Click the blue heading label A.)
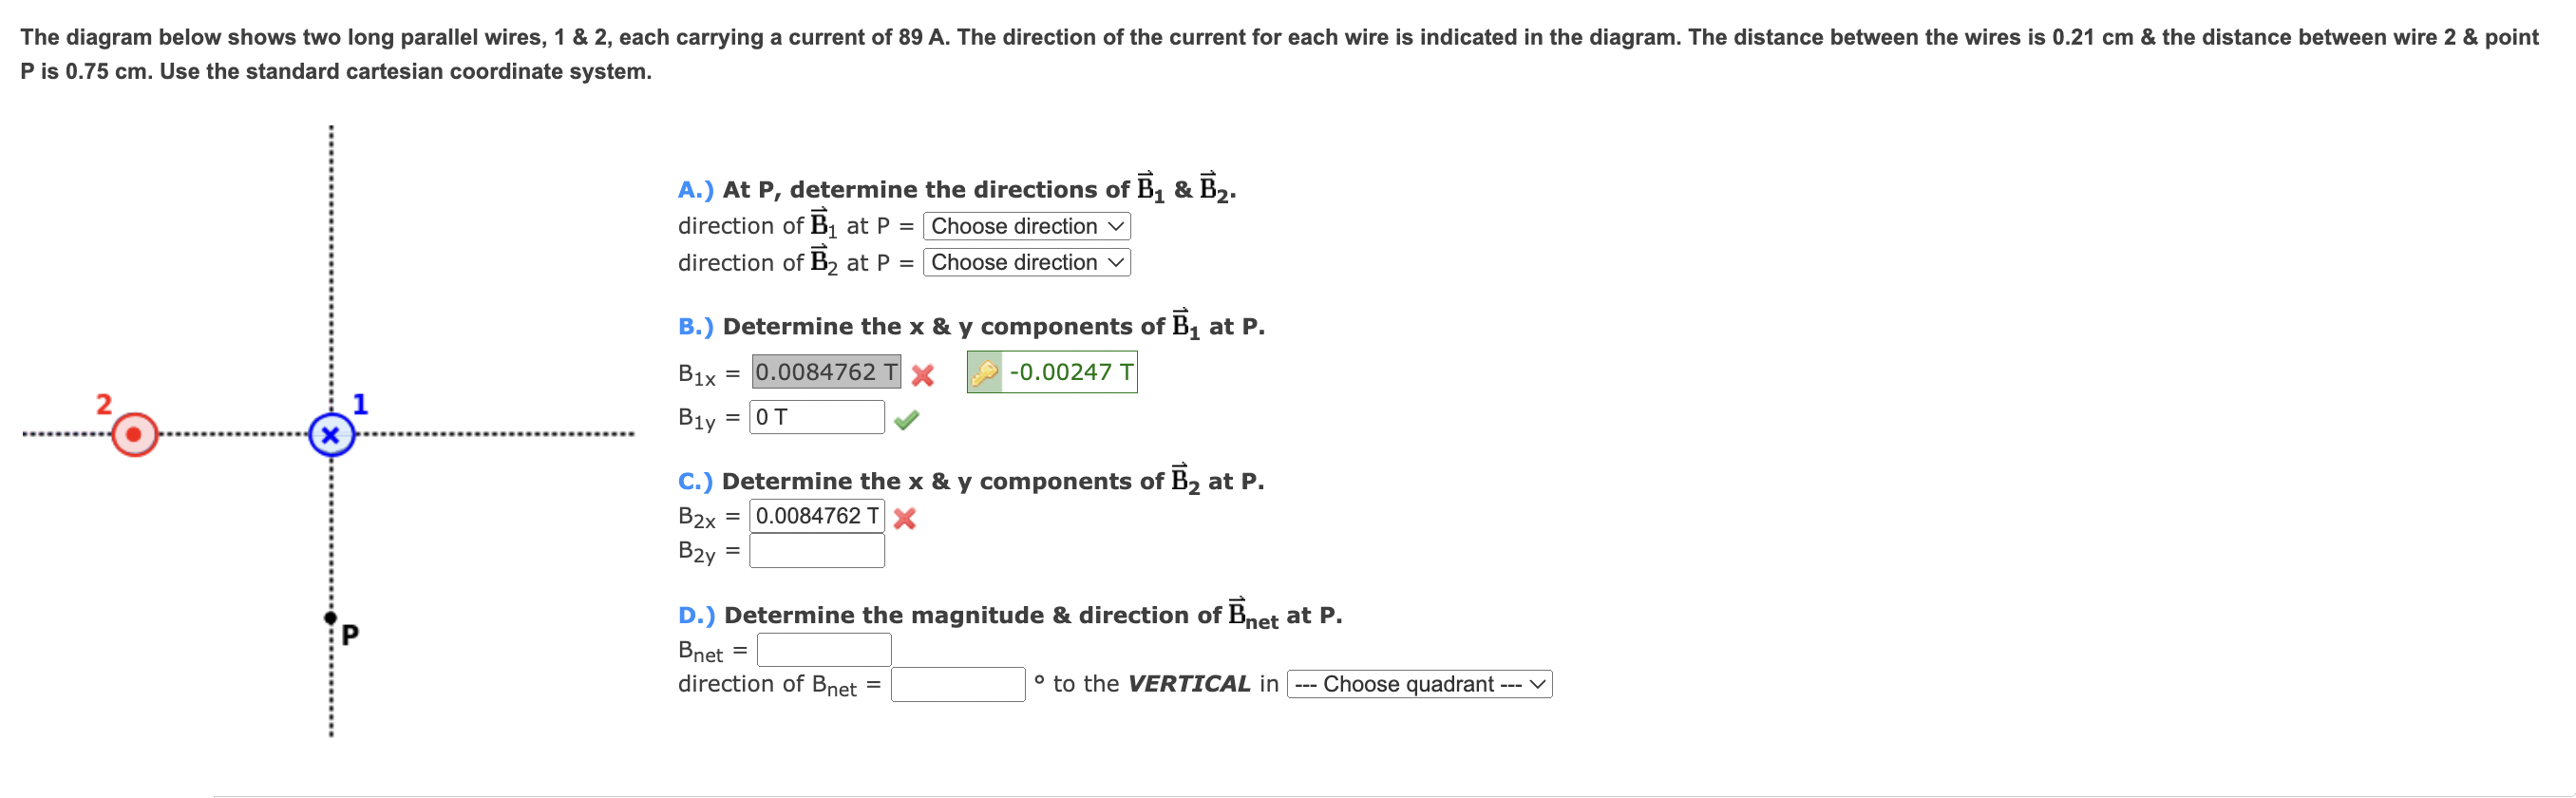Screen dimensions: 2576x798 (x=695, y=189)
